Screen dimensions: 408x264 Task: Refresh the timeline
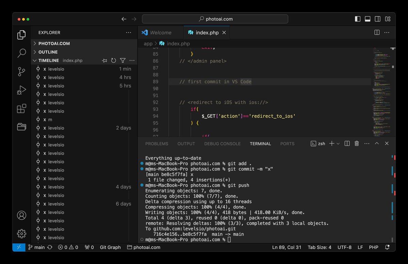[114, 60]
